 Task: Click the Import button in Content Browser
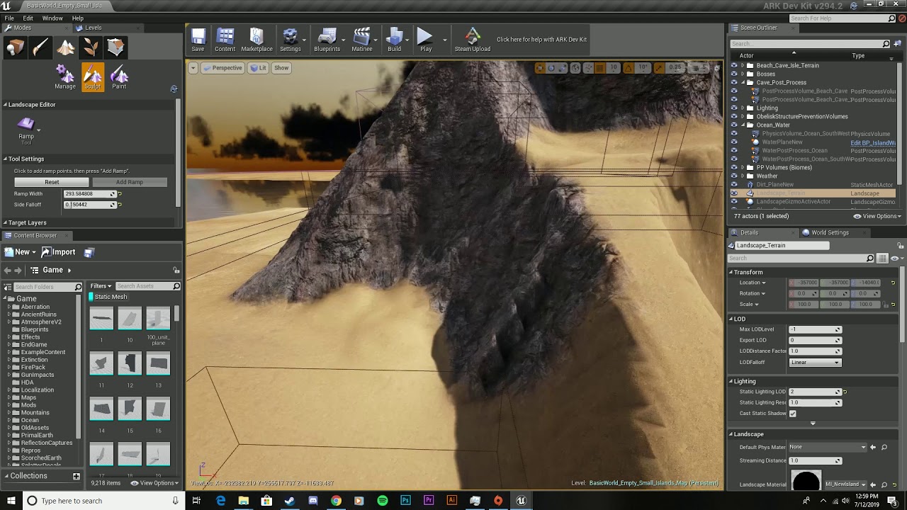coord(58,252)
